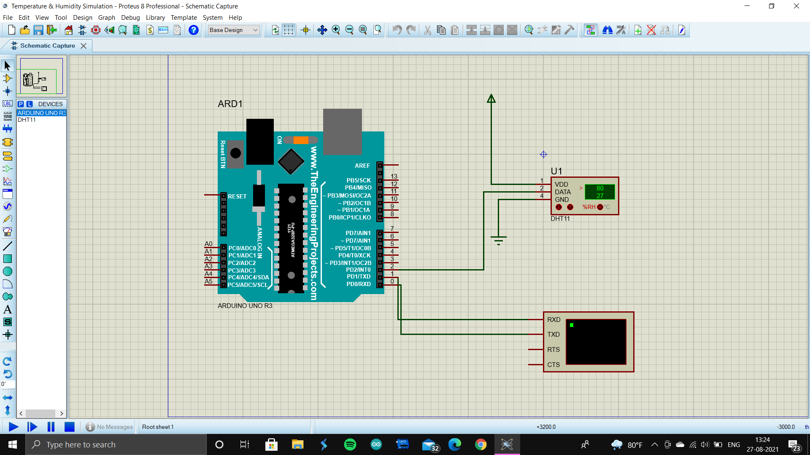The width and height of the screenshot is (810, 455).
Task: Start the simulation with Play
Action: [13, 427]
